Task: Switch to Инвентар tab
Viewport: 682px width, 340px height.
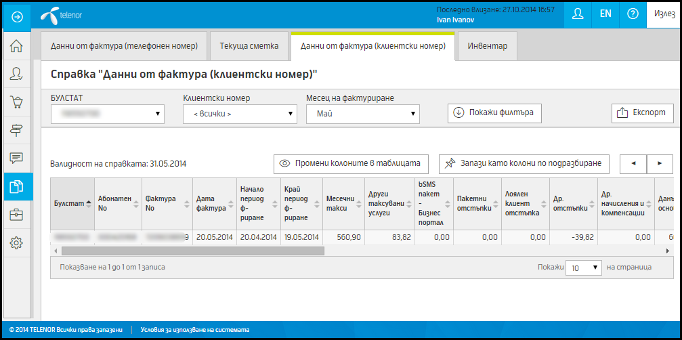Action: [487, 46]
